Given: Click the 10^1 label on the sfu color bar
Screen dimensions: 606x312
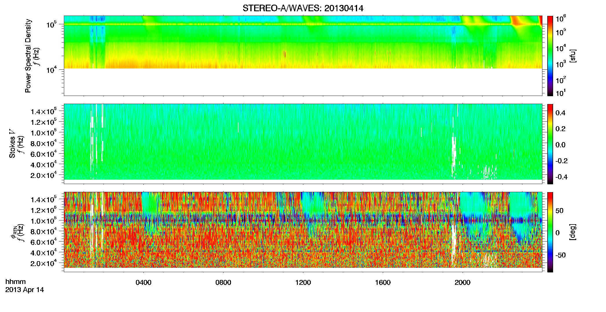Looking at the screenshot, I should click(x=561, y=93).
